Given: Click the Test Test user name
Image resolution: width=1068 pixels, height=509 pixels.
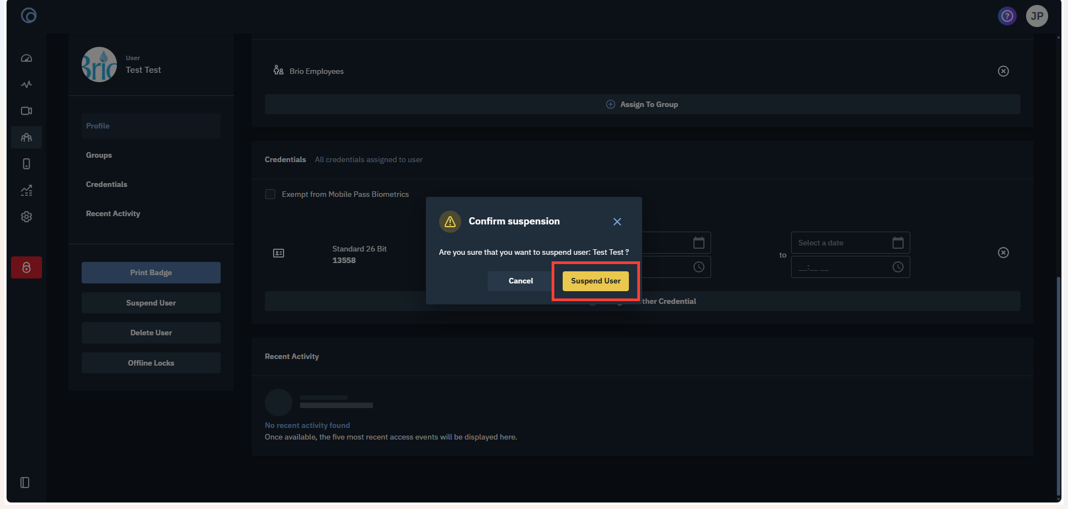Looking at the screenshot, I should (x=143, y=69).
